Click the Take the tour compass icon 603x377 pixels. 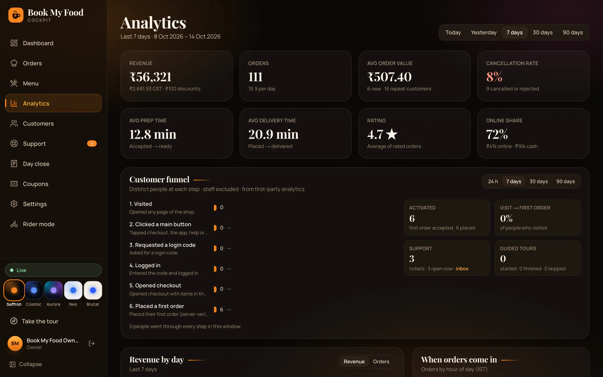[14, 321]
